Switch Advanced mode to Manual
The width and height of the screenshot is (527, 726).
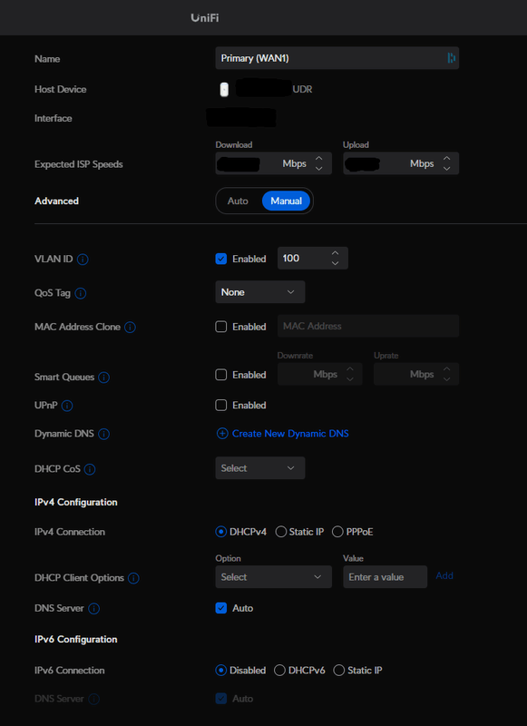pos(286,201)
